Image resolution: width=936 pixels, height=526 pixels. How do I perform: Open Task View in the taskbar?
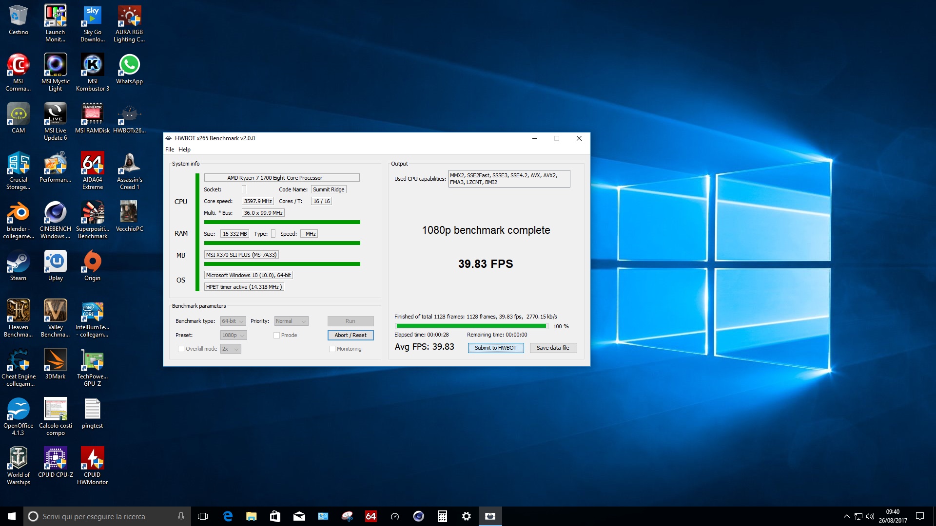coord(203,516)
